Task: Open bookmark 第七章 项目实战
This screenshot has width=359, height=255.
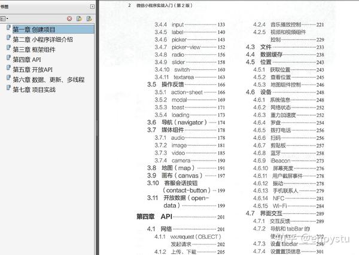Action: pos(34,90)
